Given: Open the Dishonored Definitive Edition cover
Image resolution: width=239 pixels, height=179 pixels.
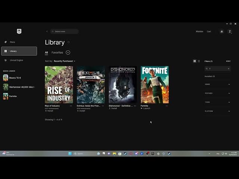Looking at the screenshot, I should tap(123, 85).
